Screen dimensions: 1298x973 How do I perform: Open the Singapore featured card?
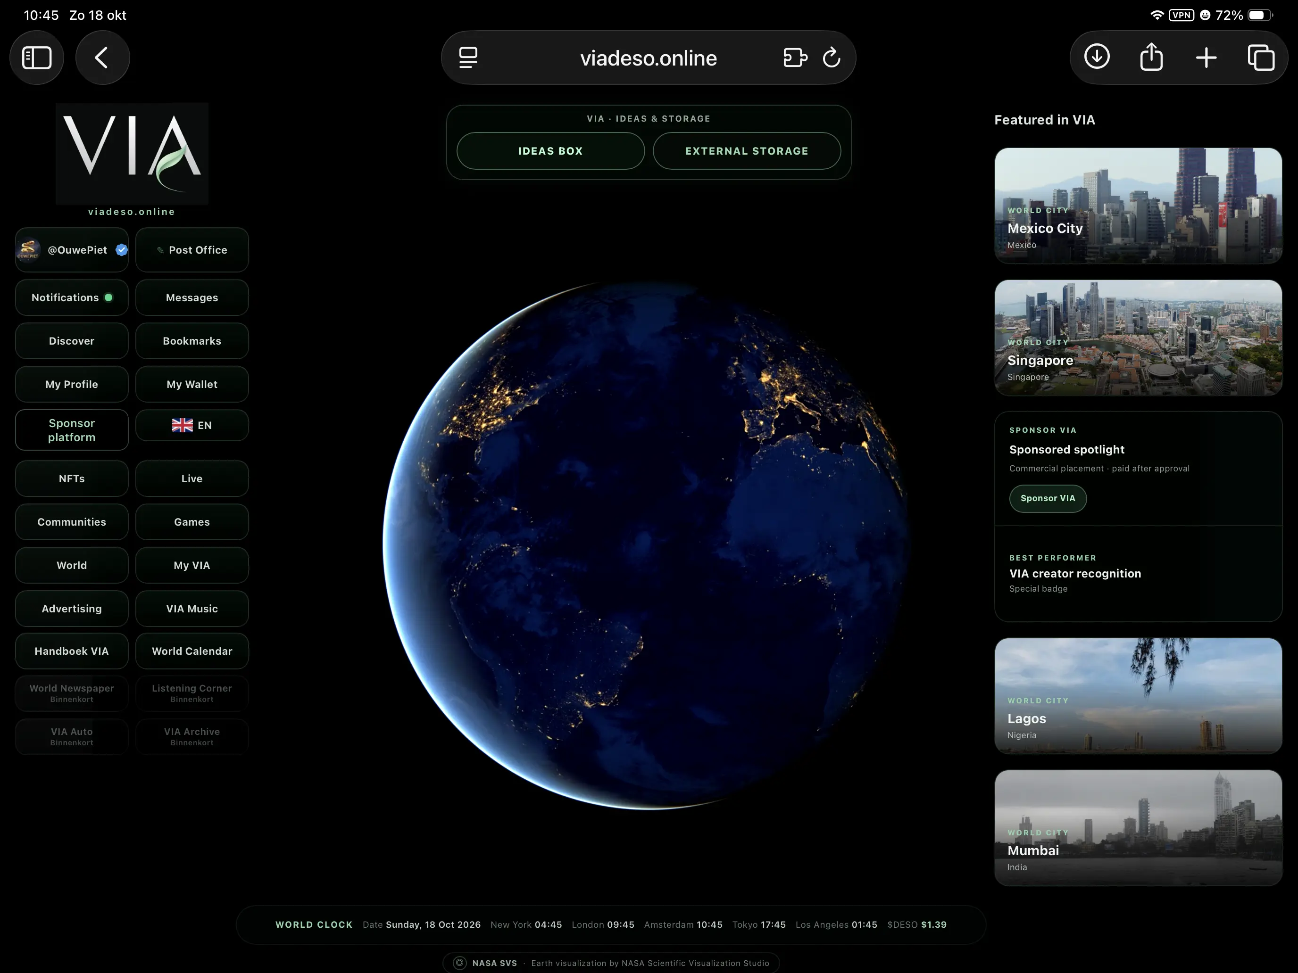tap(1138, 337)
